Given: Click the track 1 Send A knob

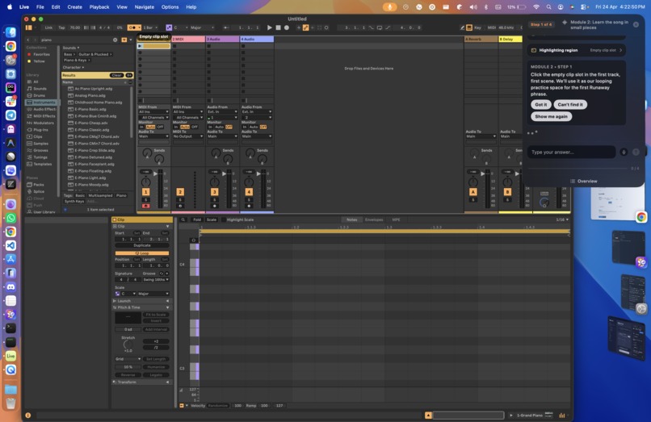Looking at the screenshot, I should click(147, 153).
